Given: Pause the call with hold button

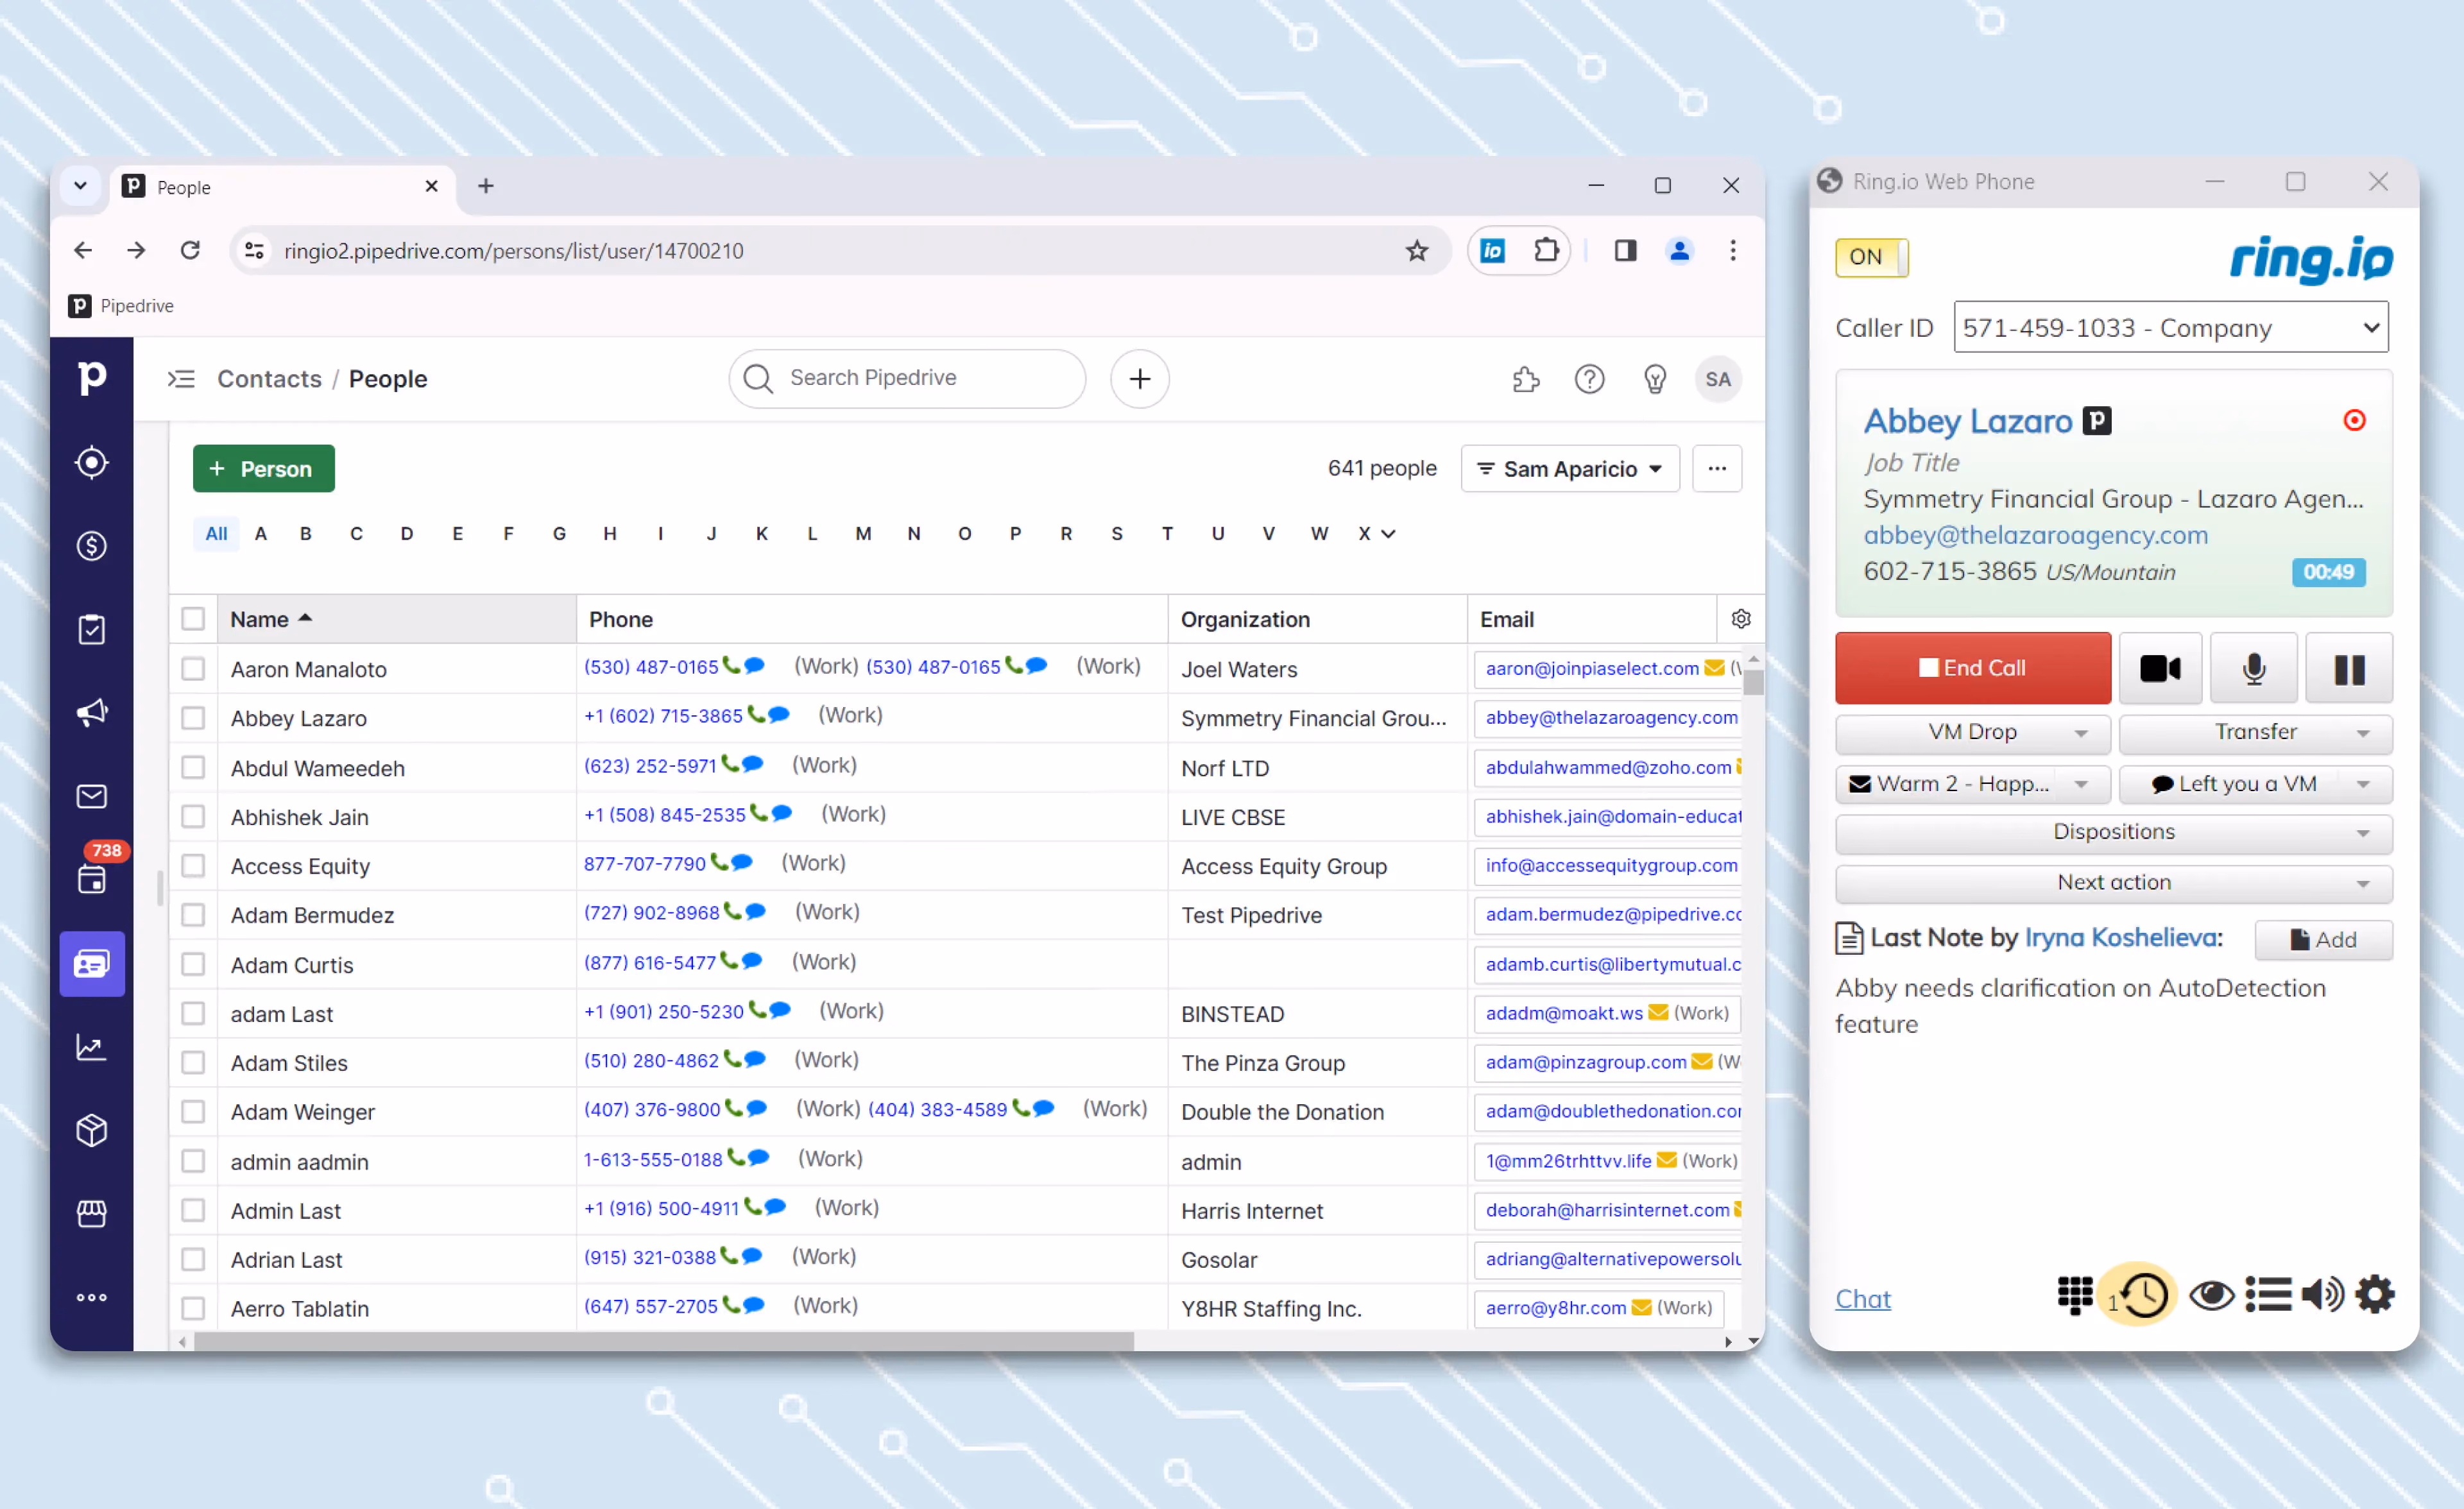Looking at the screenshot, I should coord(2349,668).
